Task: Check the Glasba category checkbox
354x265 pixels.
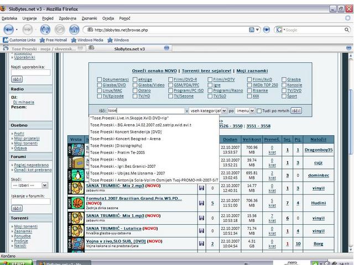Action: click(x=284, y=79)
